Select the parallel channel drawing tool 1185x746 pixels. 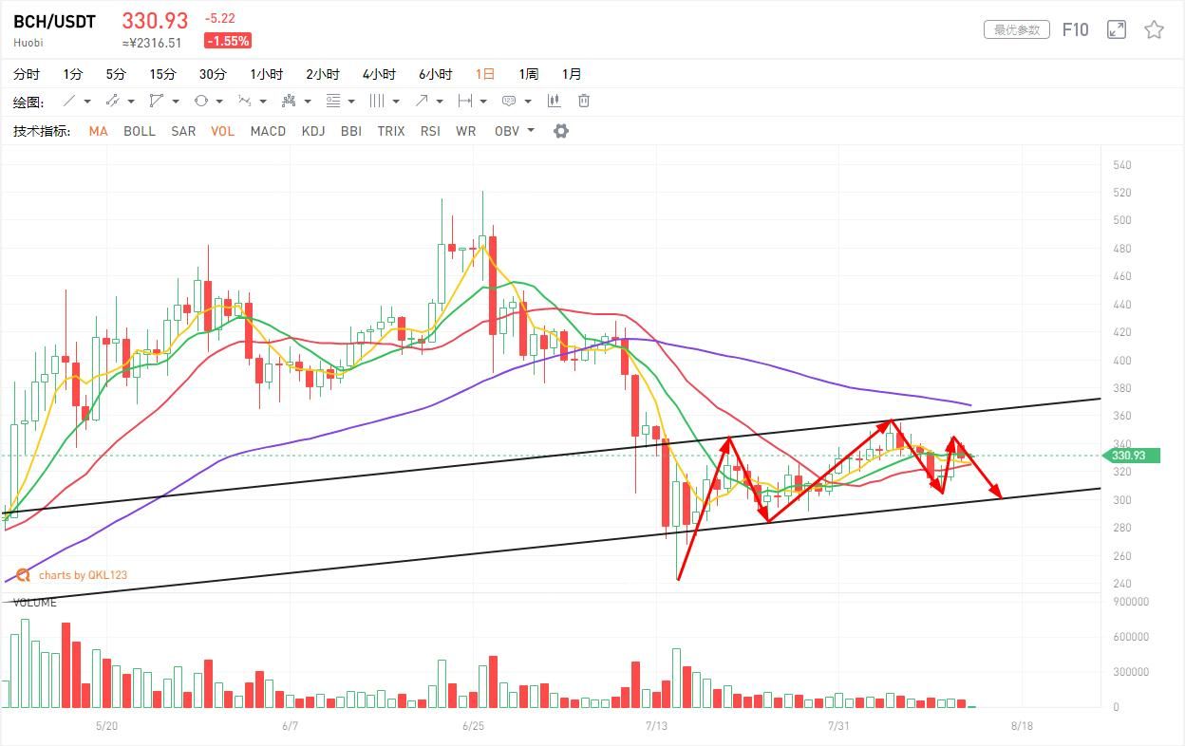click(x=113, y=101)
